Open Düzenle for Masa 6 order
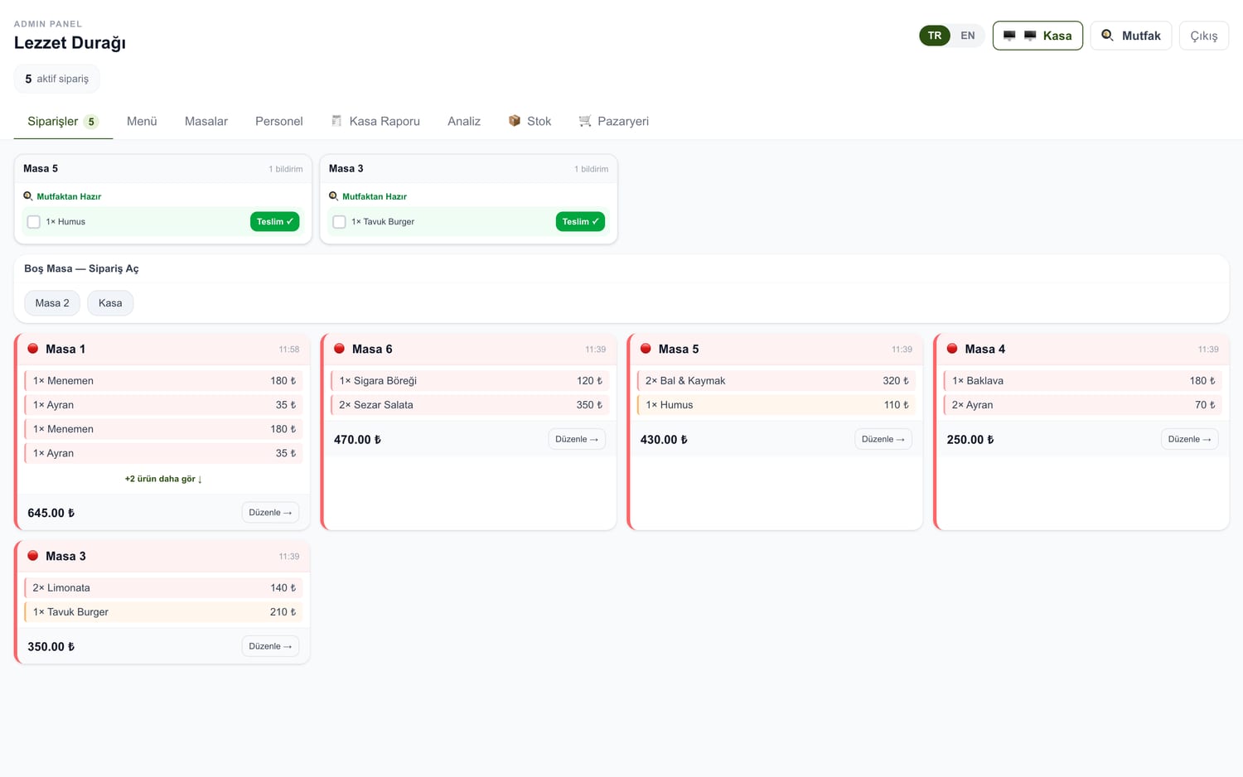This screenshot has width=1243, height=777. [577, 439]
